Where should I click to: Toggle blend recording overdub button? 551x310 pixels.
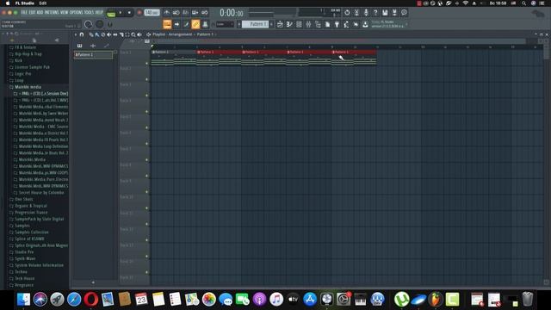click(x=195, y=13)
